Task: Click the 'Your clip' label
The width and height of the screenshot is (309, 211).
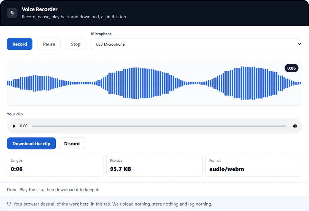Action: [x=15, y=114]
